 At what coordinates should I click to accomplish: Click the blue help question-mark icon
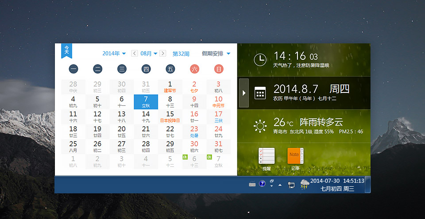pyautogui.click(x=262, y=184)
